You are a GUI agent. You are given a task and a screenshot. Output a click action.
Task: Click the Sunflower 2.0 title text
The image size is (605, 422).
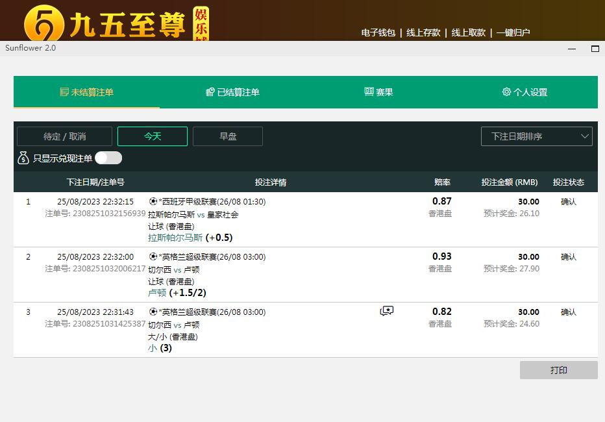pos(31,48)
